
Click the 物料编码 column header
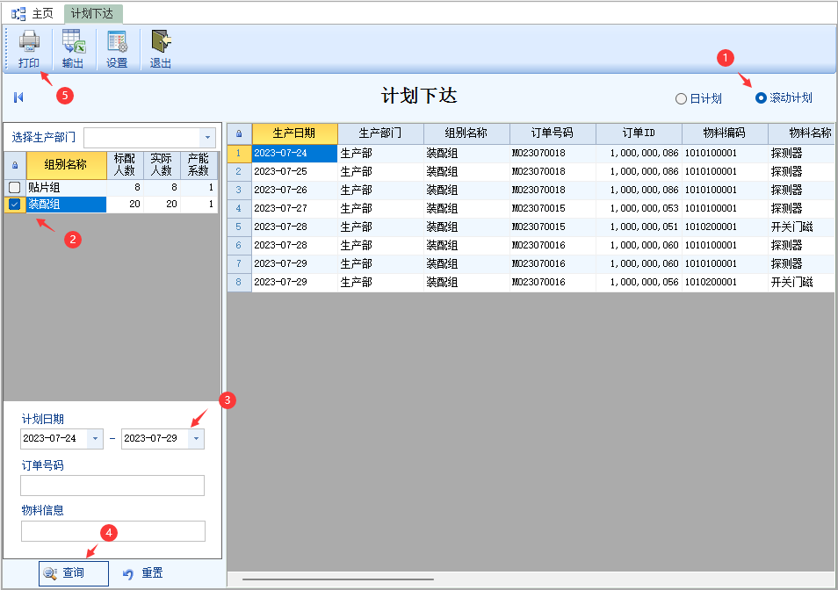[x=725, y=133]
